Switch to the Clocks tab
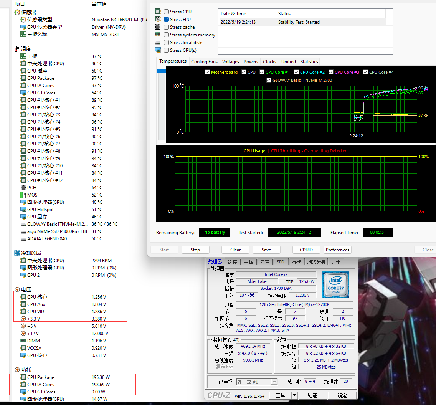The width and height of the screenshot is (436, 405). coord(269,62)
